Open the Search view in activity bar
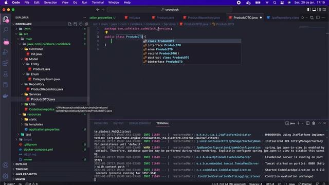Viewport: 329px width, 185px height. point(6,30)
